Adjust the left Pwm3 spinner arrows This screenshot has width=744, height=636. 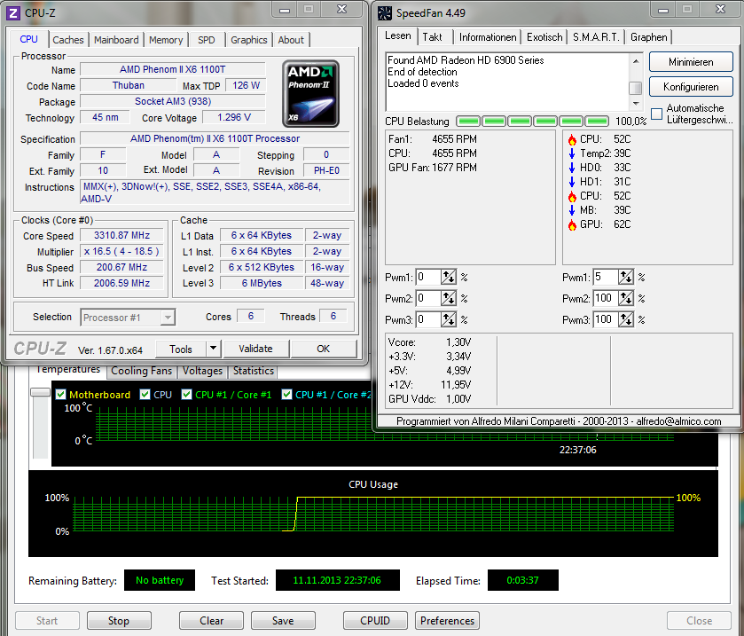[449, 319]
